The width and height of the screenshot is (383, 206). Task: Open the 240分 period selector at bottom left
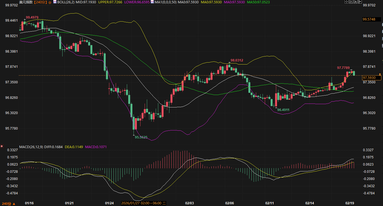8,204
